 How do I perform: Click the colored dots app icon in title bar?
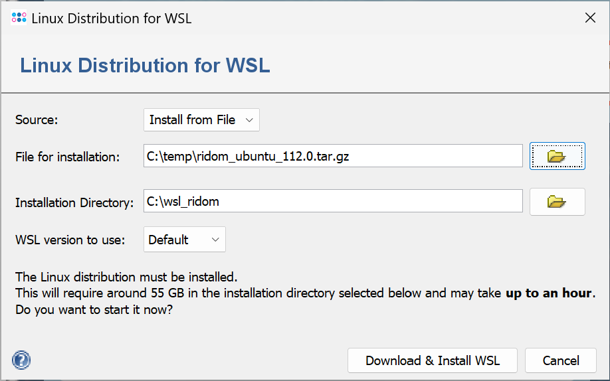coord(19,17)
